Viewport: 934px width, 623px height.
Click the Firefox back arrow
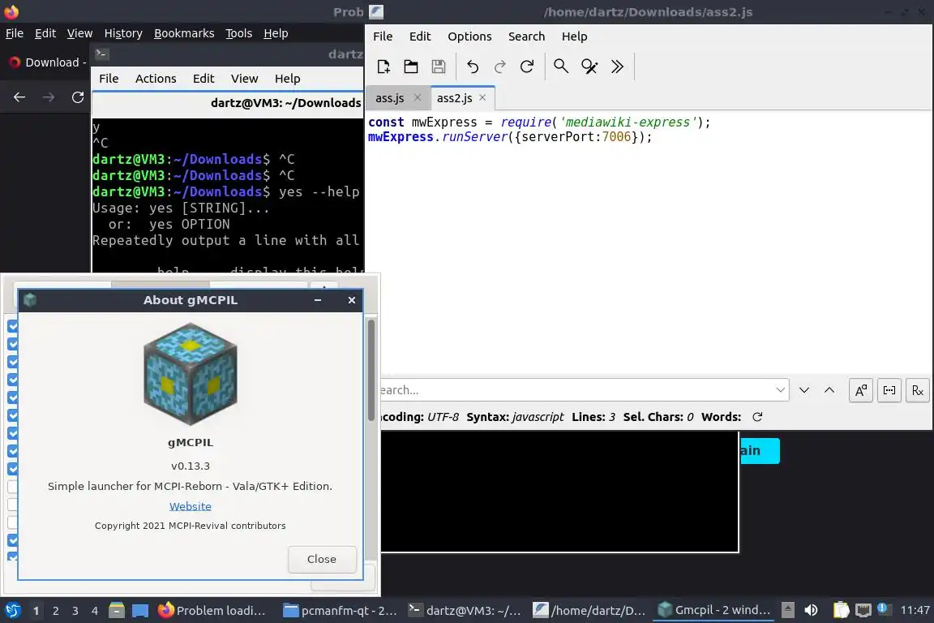pyautogui.click(x=19, y=97)
